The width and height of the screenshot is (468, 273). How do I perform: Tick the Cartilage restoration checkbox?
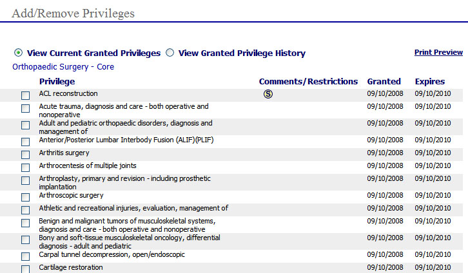tap(25, 269)
